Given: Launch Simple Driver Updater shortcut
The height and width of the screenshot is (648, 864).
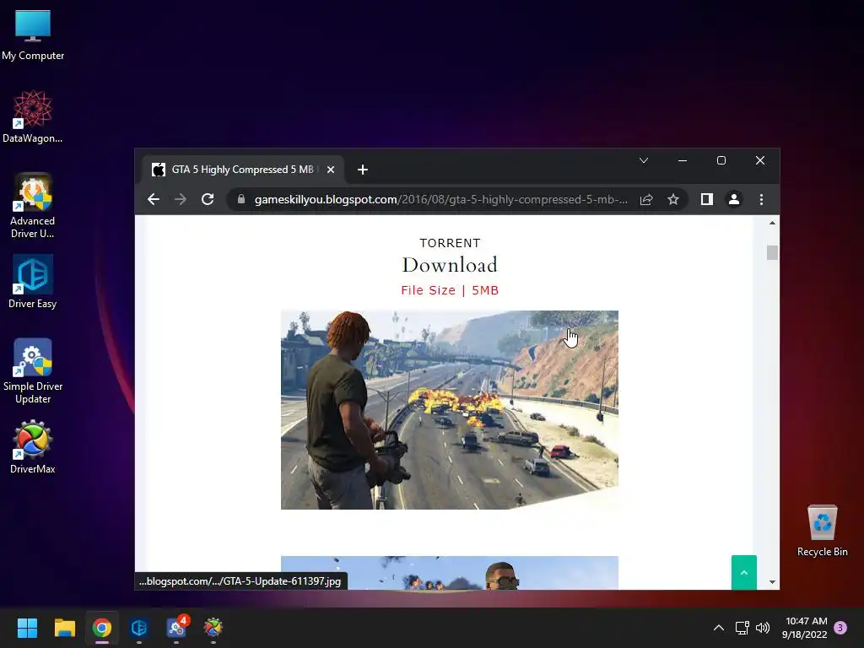Looking at the screenshot, I should [33, 371].
